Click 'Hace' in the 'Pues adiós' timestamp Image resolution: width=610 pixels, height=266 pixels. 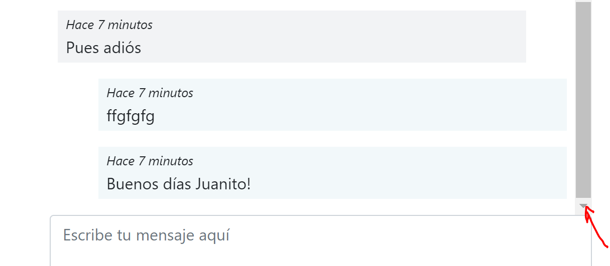[80, 25]
